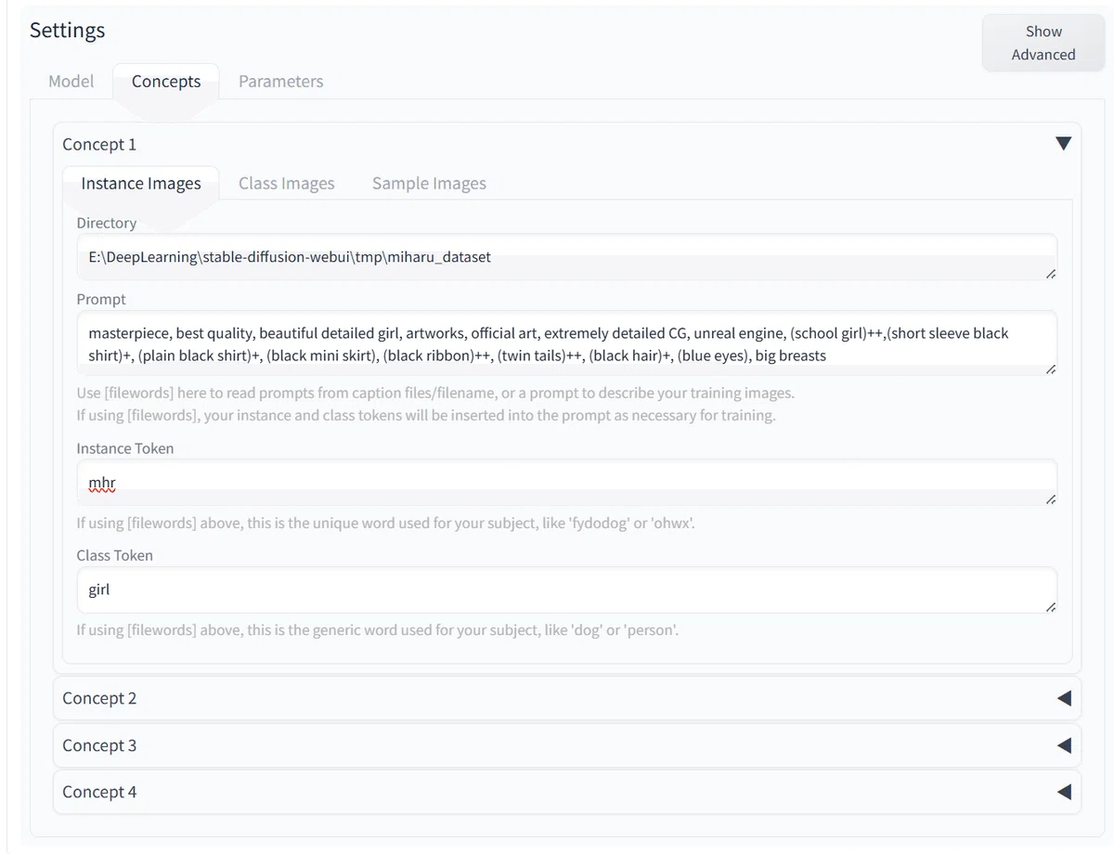Click the Prompt field resize handle
1114x854 pixels.
(1050, 369)
